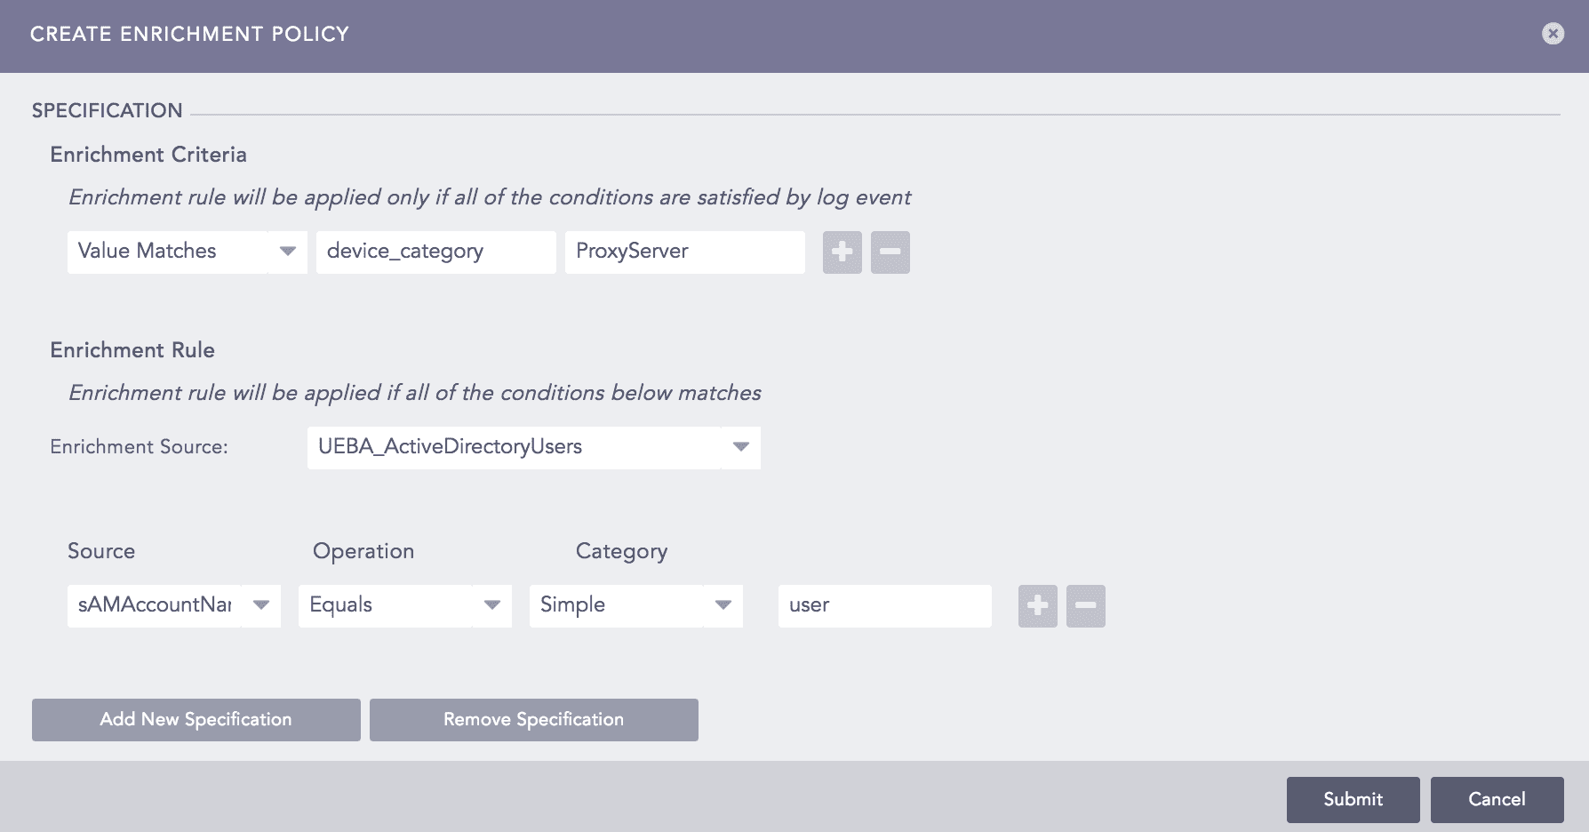Select the user category value field

883,605
